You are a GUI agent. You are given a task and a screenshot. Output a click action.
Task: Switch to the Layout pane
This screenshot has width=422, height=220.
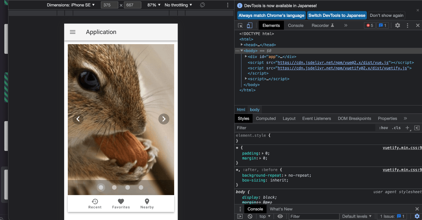pyautogui.click(x=289, y=118)
